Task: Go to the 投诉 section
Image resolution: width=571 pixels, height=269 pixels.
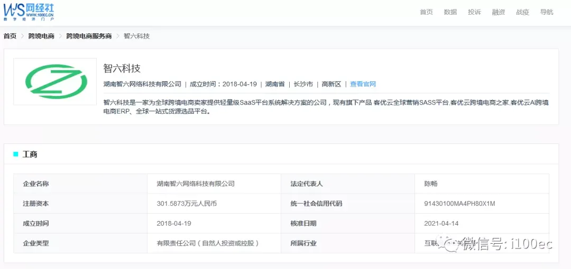Action: click(474, 12)
